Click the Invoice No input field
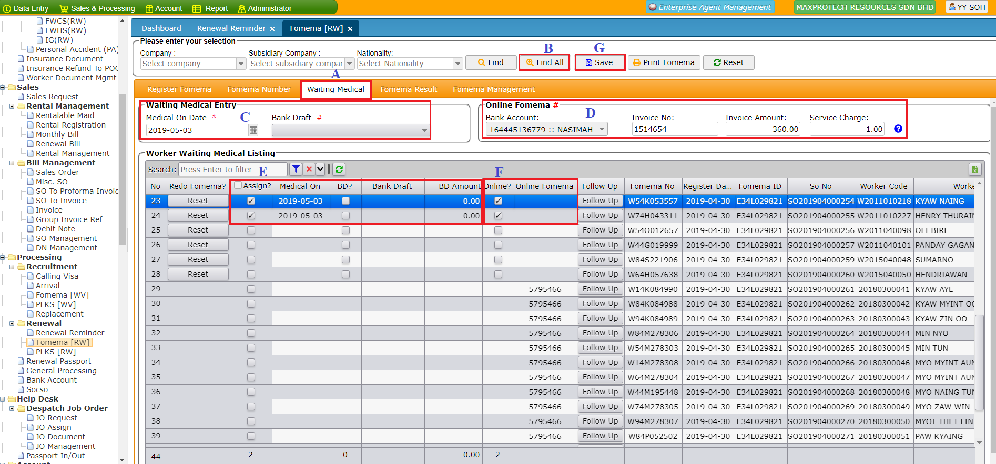This screenshot has height=464, width=996. (x=675, y=129)
